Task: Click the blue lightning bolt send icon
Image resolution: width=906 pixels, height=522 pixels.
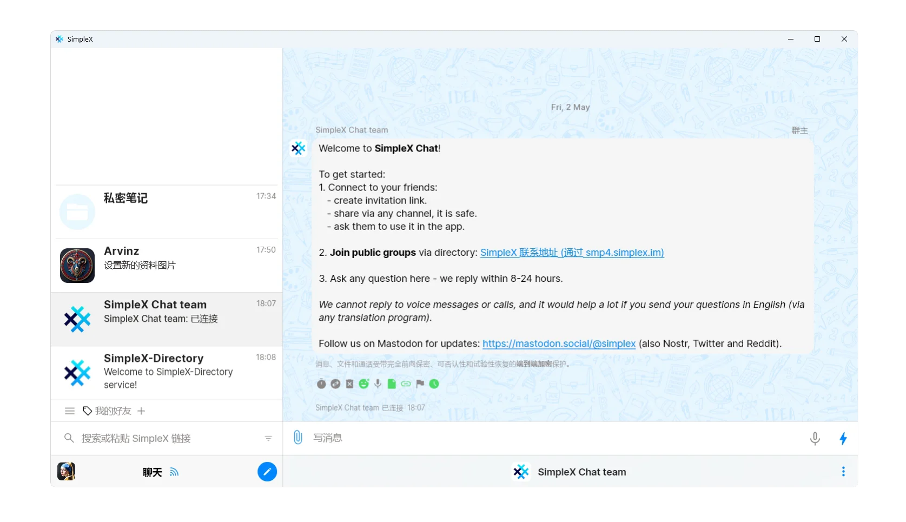Action: pyautogui.click(x=843, y=438)
